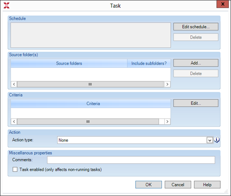The width and height of the screenshot is (231, 196).
Task: Click Delete button in Source folder(s) section
Action: (x=196, y=73)
